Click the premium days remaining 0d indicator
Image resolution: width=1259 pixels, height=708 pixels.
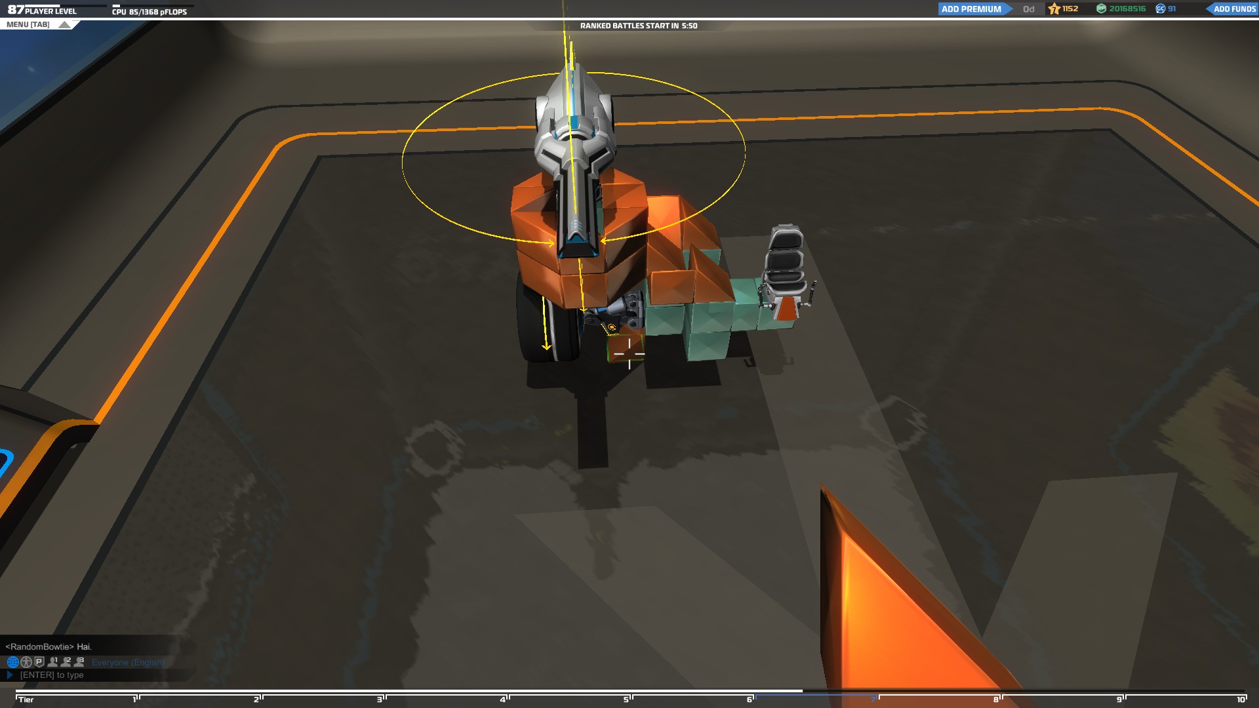click(x=1029, y=9)
